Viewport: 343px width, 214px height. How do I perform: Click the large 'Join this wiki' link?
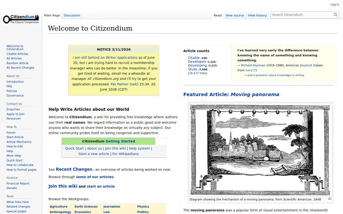click(63, 186)
